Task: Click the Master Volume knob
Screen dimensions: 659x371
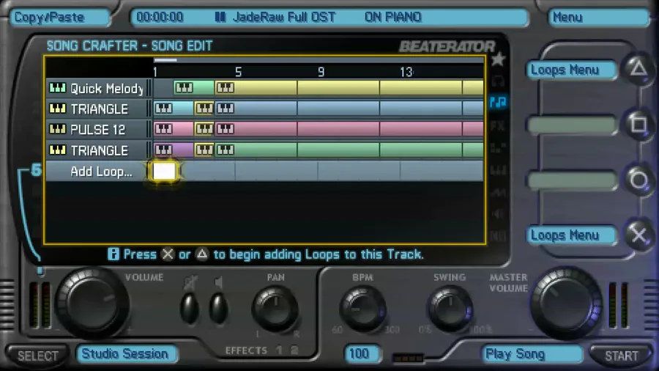Action: click(565, 303)
